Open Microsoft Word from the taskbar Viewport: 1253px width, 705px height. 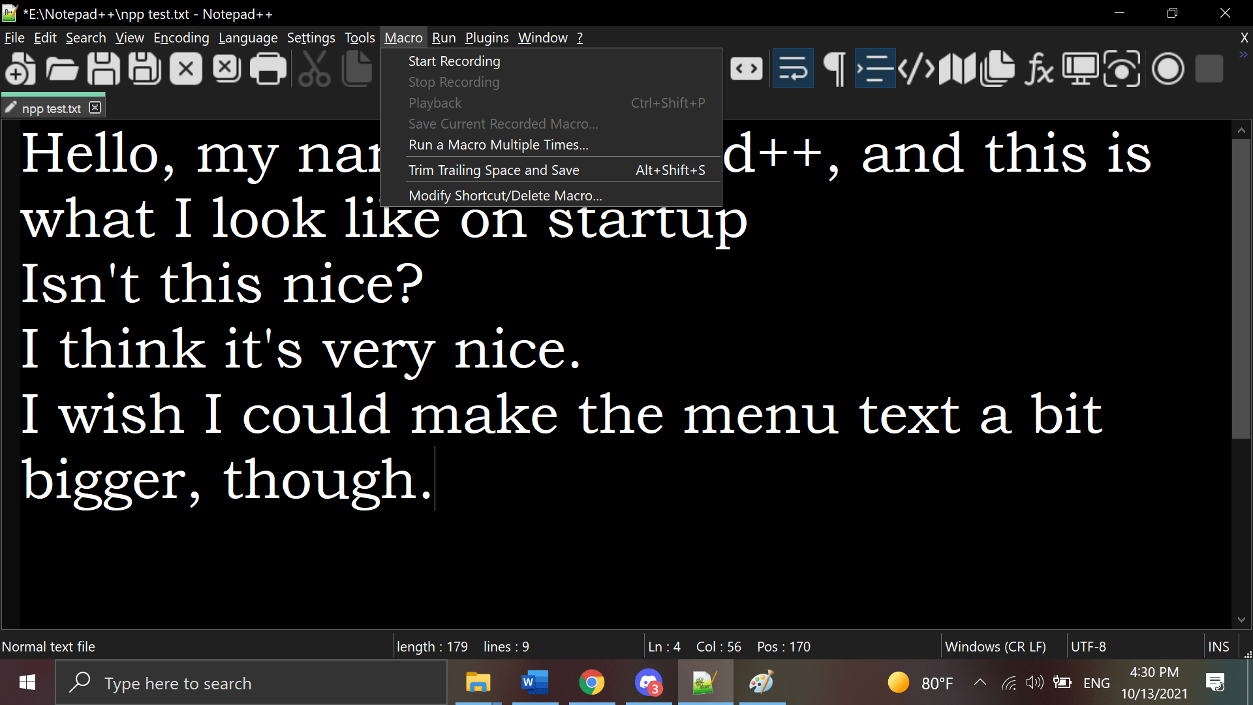(x=534, y=683)
